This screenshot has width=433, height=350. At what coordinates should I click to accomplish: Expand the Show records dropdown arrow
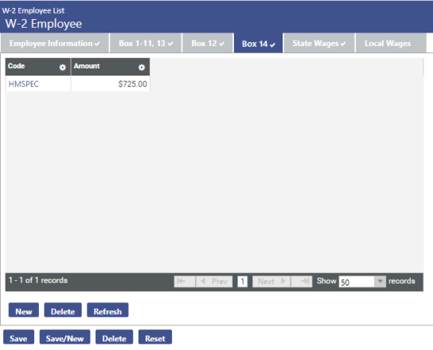[380, 282]
